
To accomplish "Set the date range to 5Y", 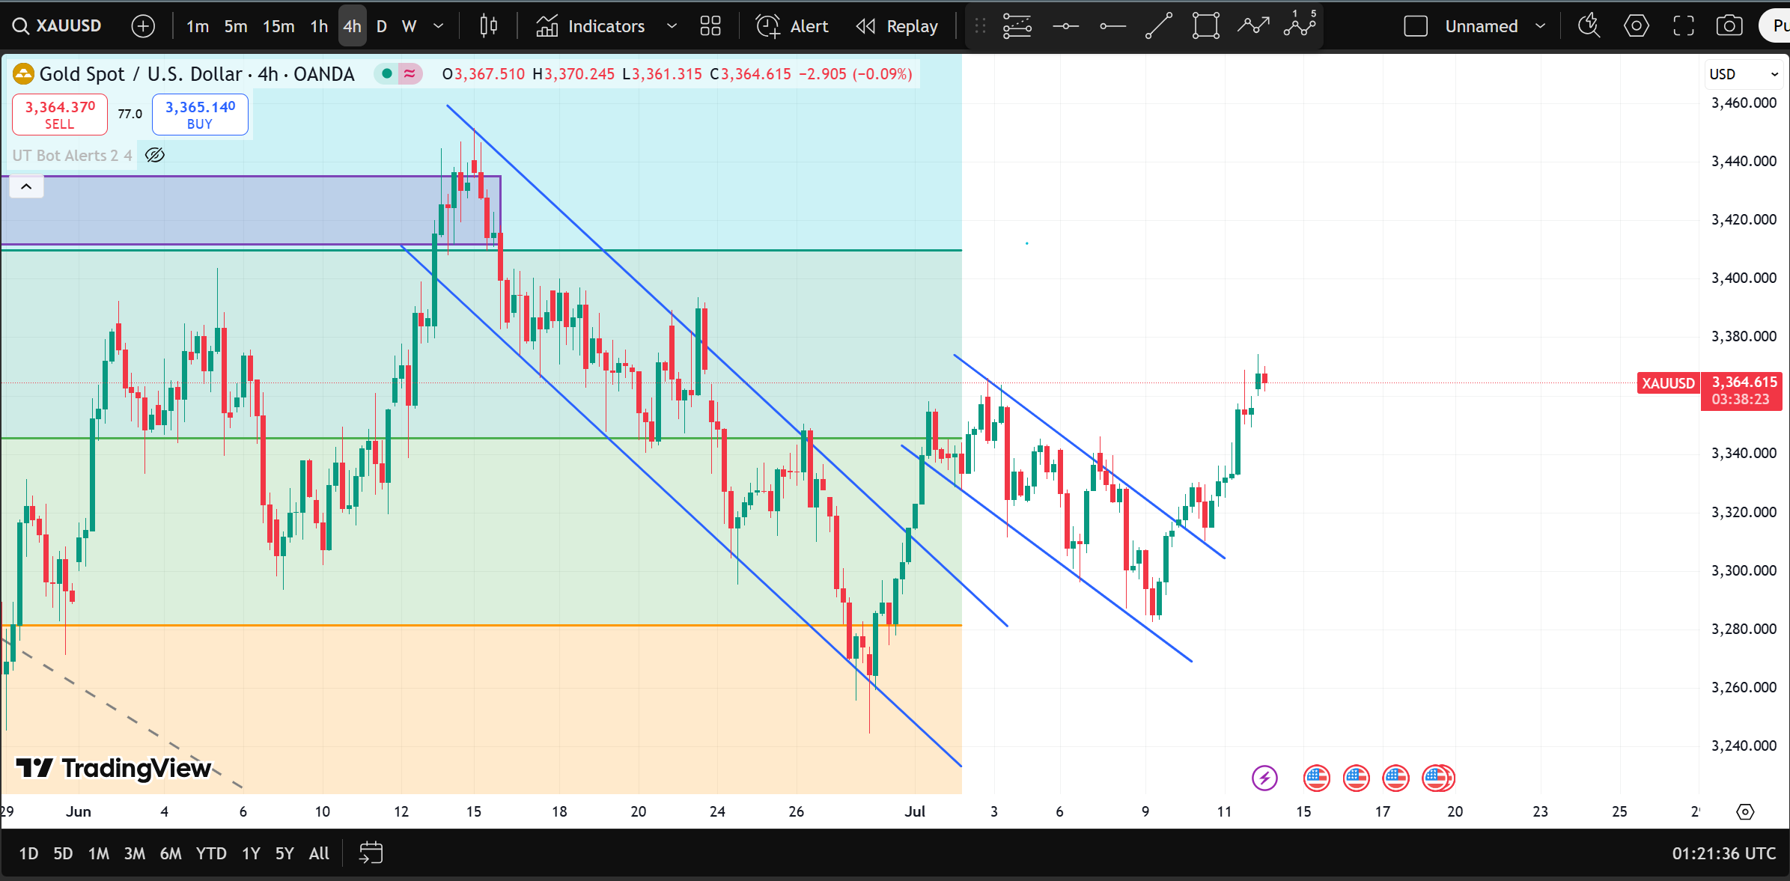I will [284, 853].
